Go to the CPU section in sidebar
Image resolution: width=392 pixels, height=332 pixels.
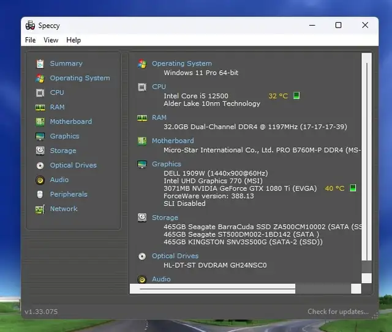tap(57, 92)
